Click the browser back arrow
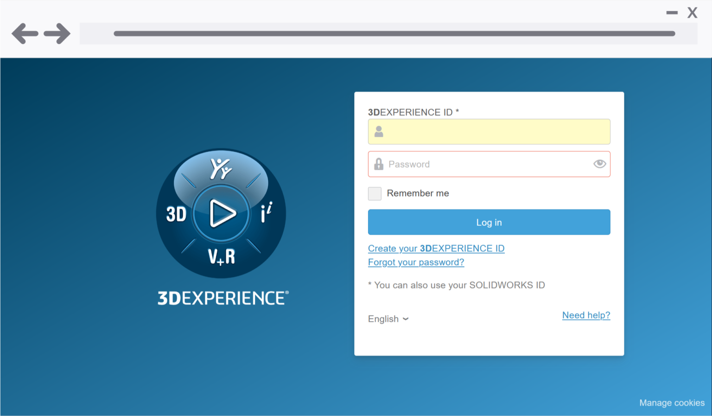Screen dimensions: 712x416 24,33
